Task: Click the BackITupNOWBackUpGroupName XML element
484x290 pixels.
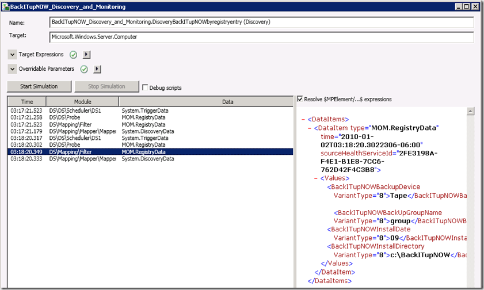Action: 388,212
